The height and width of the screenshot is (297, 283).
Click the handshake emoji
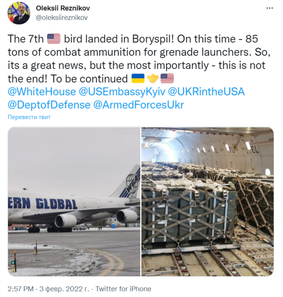pyautogui.click(x=153, y=78)
